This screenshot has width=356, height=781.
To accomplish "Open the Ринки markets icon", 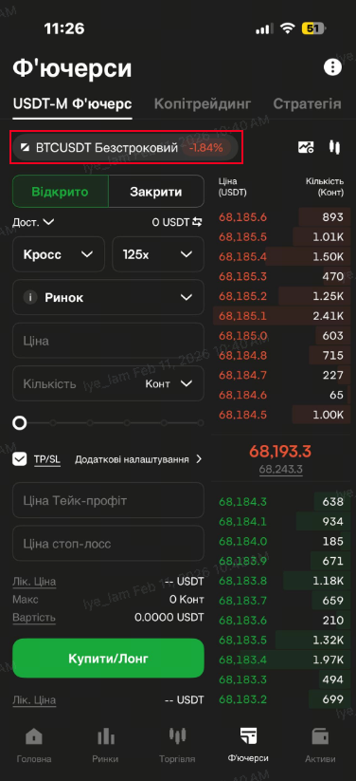I will click(105, 735).
